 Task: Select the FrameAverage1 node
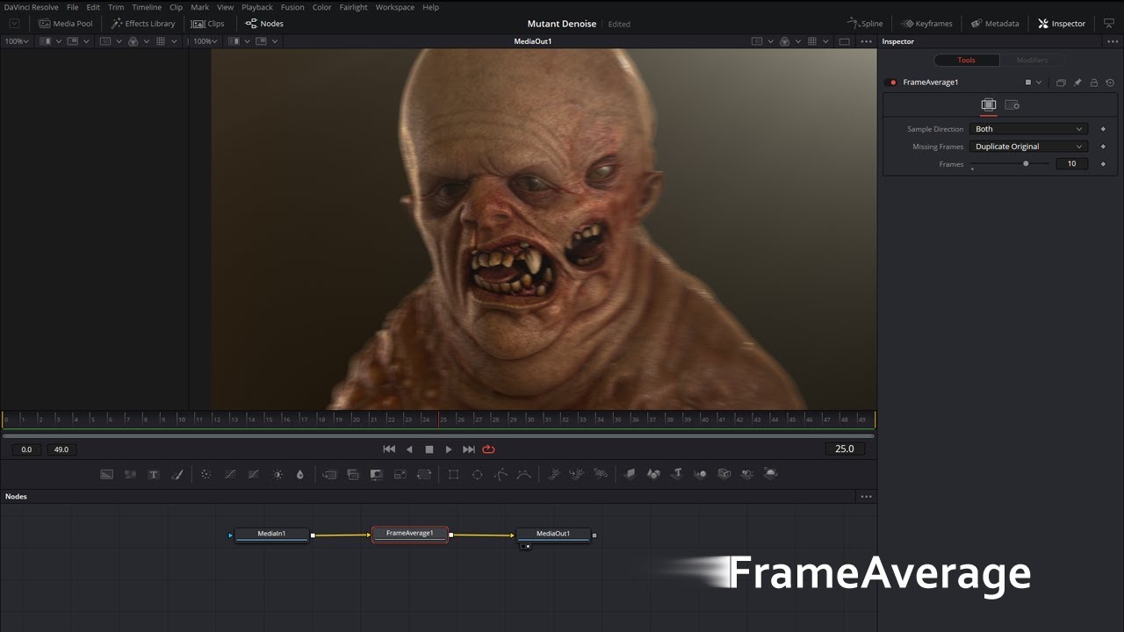[410, 535]
